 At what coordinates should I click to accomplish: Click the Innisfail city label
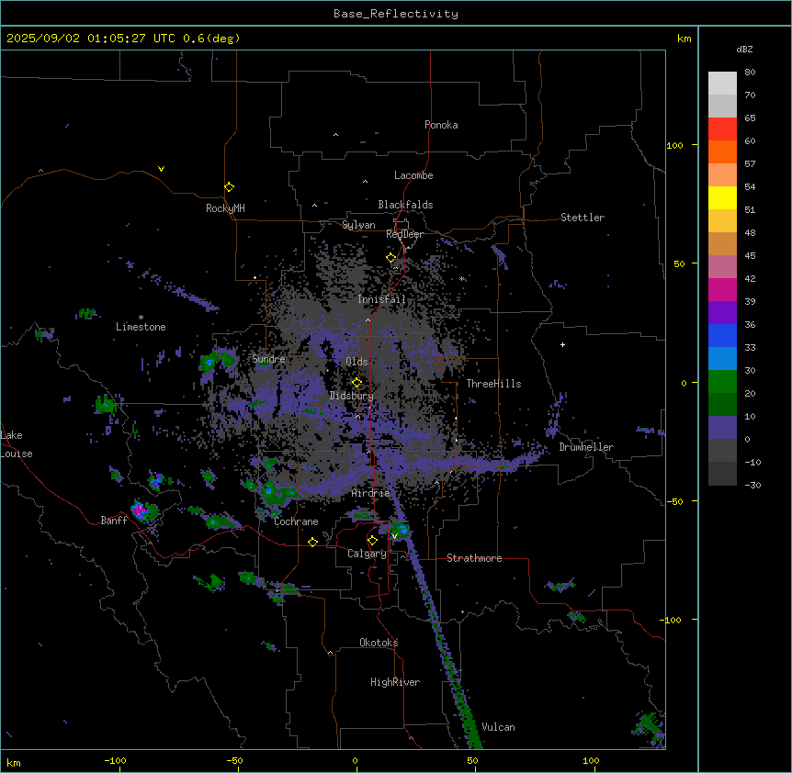pyautogui.click(x=381, y=299)
